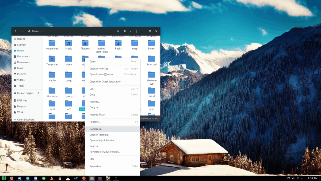
Task: Toggle the list/grid view icon
Action: click(x=125, y=31)
